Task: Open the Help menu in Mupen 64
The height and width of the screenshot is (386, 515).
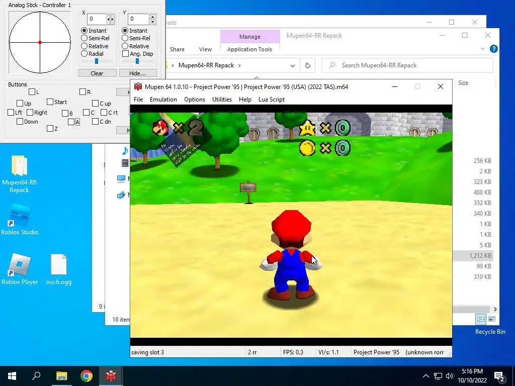Action: pos(245,100)
